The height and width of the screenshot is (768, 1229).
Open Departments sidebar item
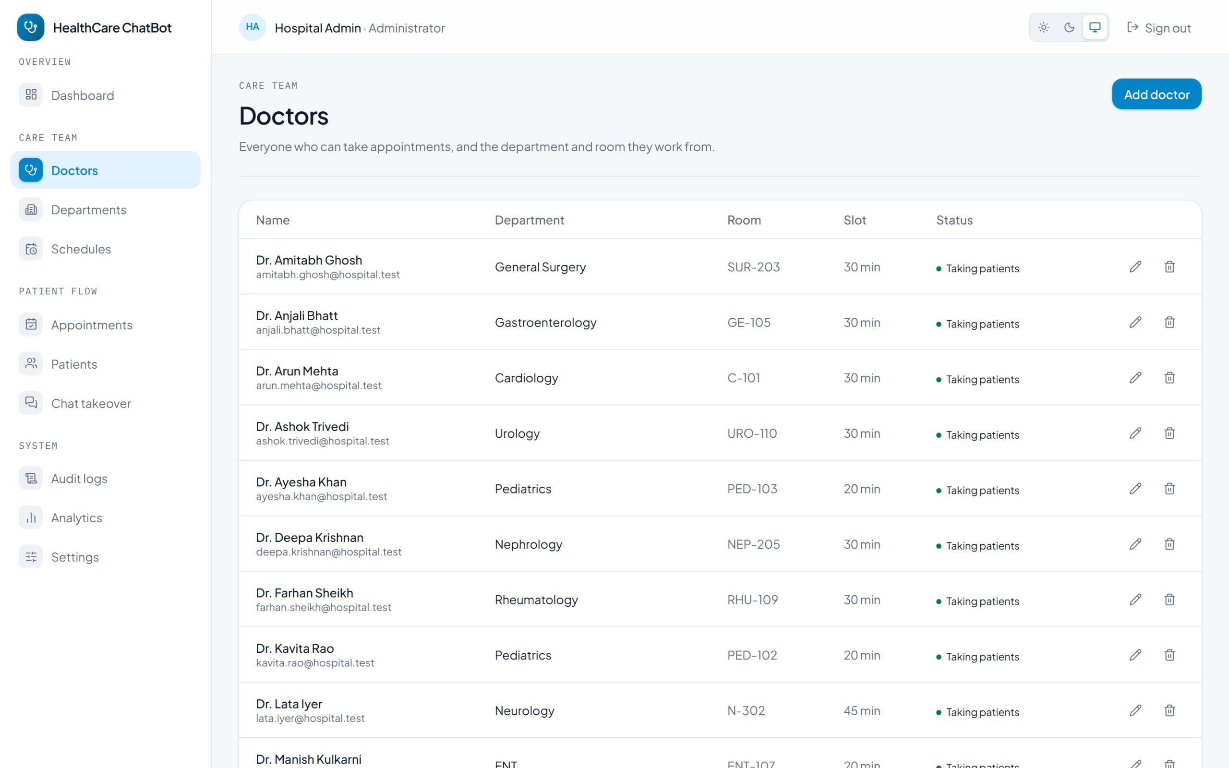coord(105,209)
